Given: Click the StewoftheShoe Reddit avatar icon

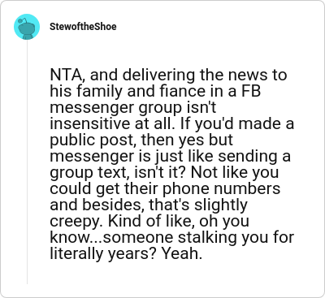Looking at the screenshot, I should click(x=27, y=27).
